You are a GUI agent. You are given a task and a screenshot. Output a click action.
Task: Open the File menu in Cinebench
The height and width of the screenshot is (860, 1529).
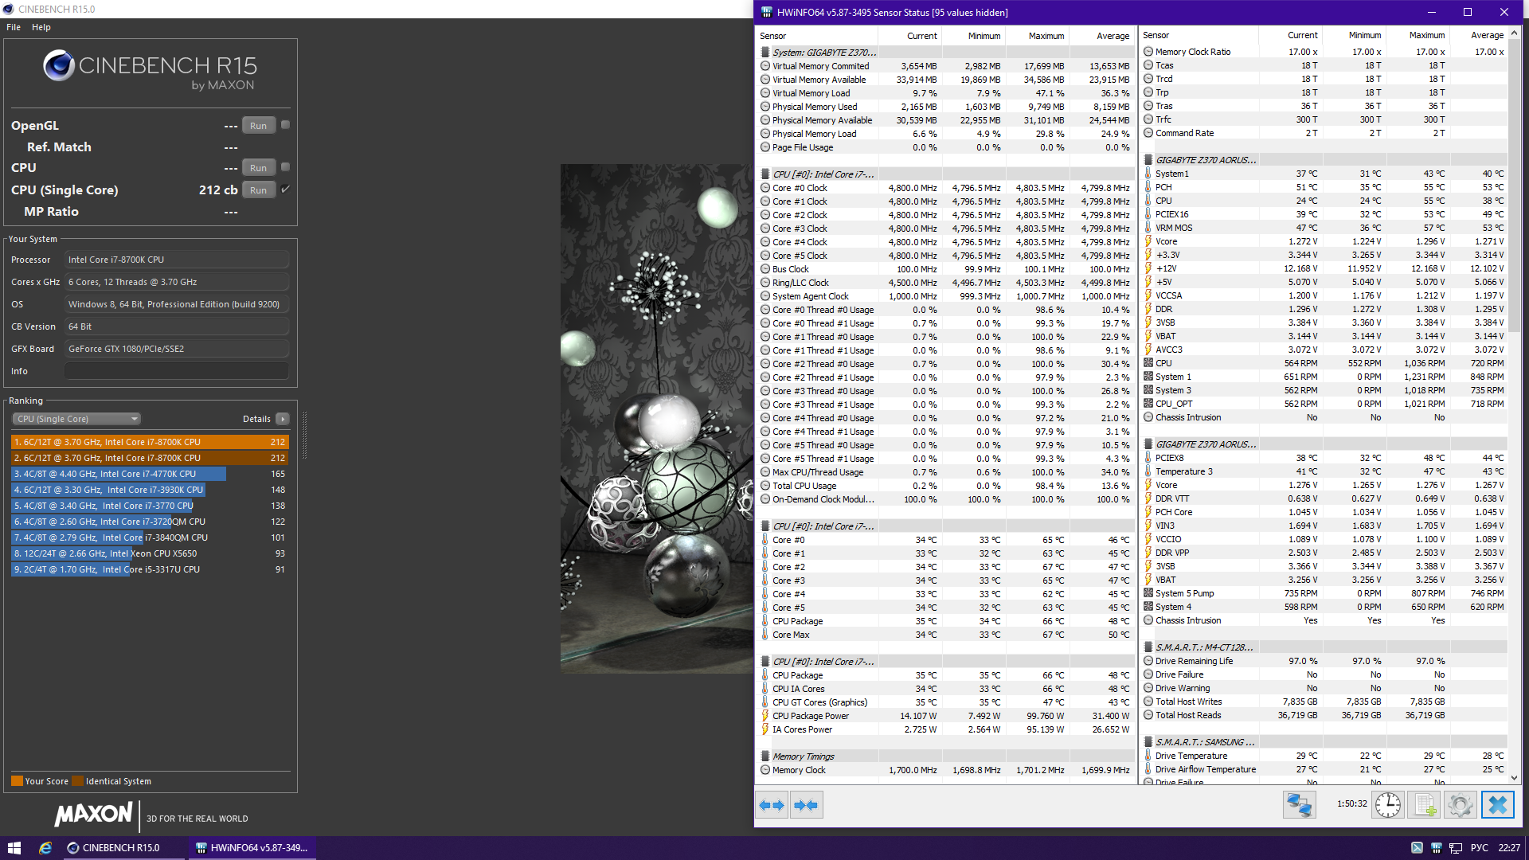click(x=14, y=27)
